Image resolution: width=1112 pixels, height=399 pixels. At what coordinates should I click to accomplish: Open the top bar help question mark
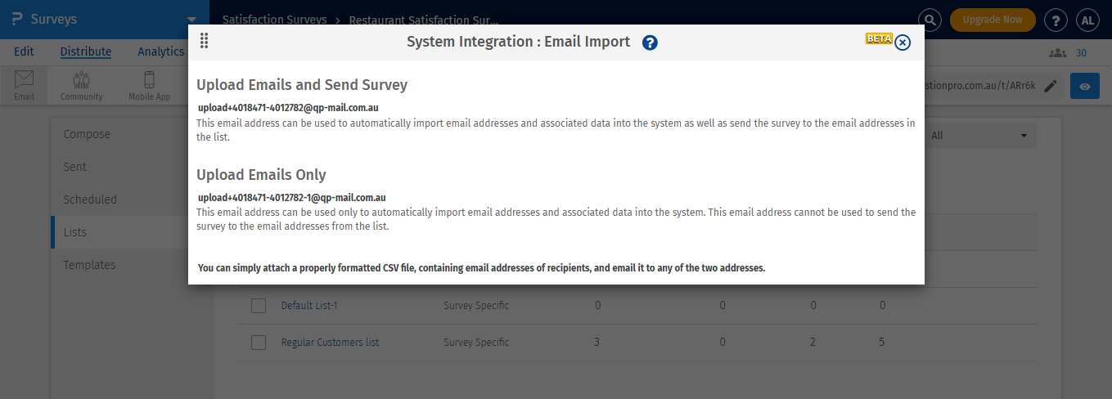click(x=1056, y=20)
